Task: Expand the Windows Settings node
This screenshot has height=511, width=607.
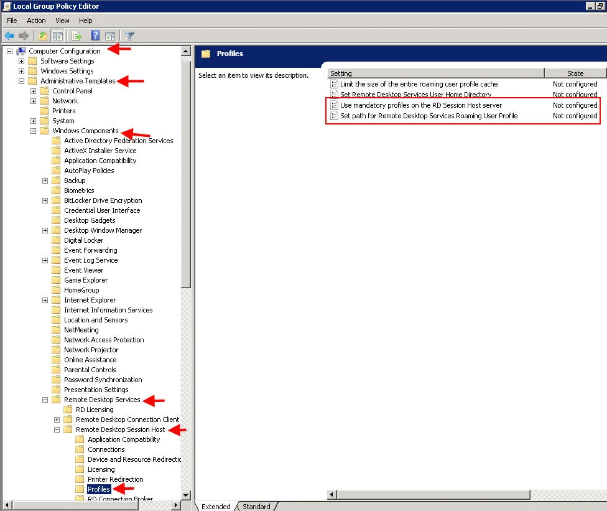Action: click(x=21, y=72)
